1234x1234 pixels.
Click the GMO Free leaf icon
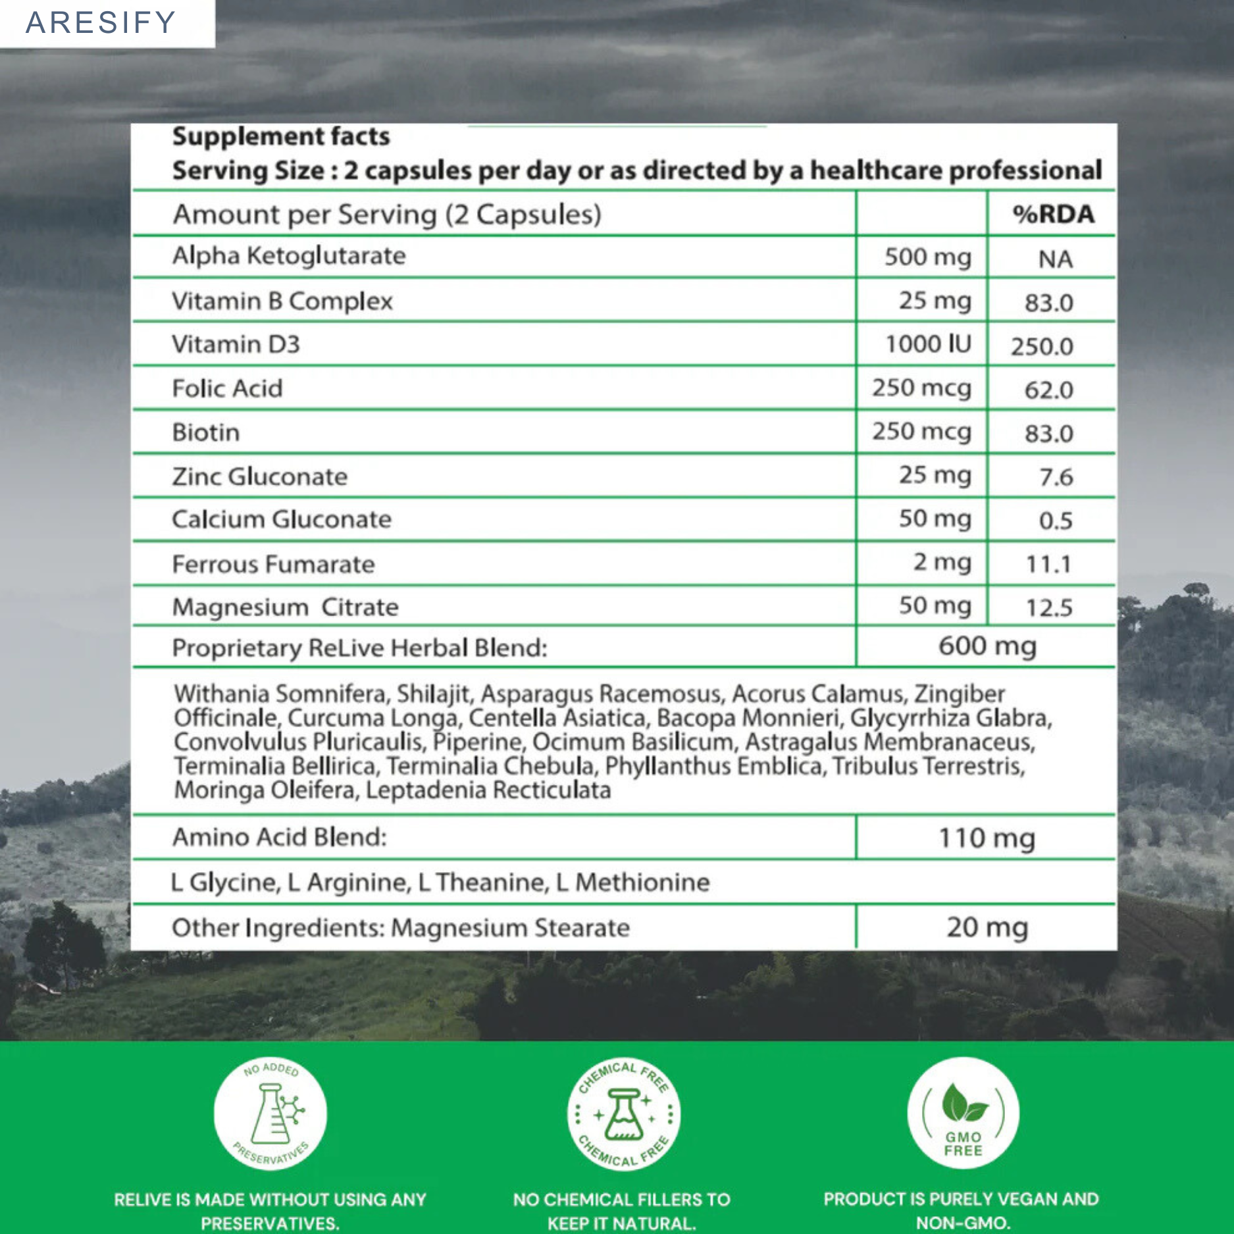coord(963,1113)
